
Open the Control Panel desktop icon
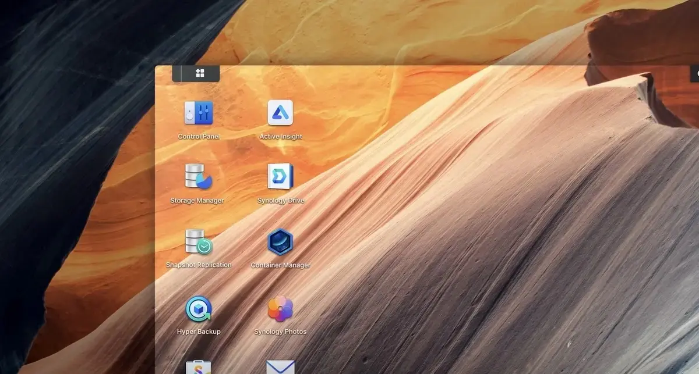pos(199,113)
